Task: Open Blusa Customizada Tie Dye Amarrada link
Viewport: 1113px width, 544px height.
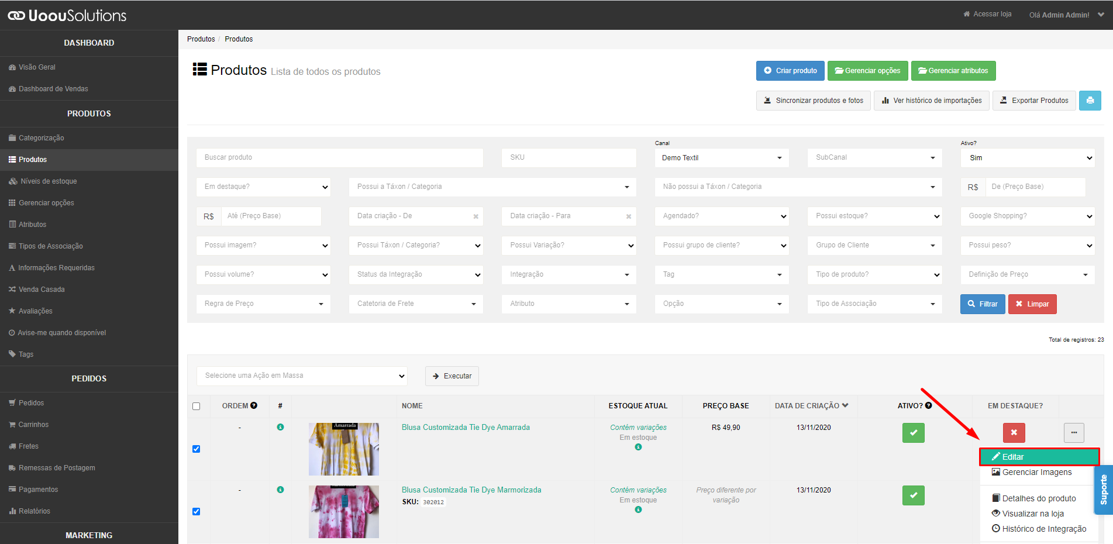Action: (x=466, y=428)
